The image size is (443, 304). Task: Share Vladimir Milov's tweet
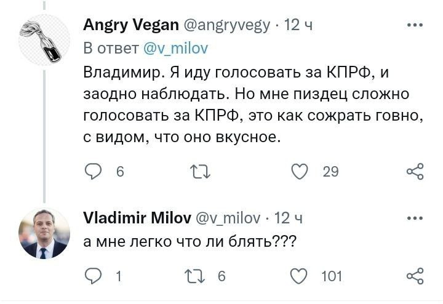tap(416, 276)
